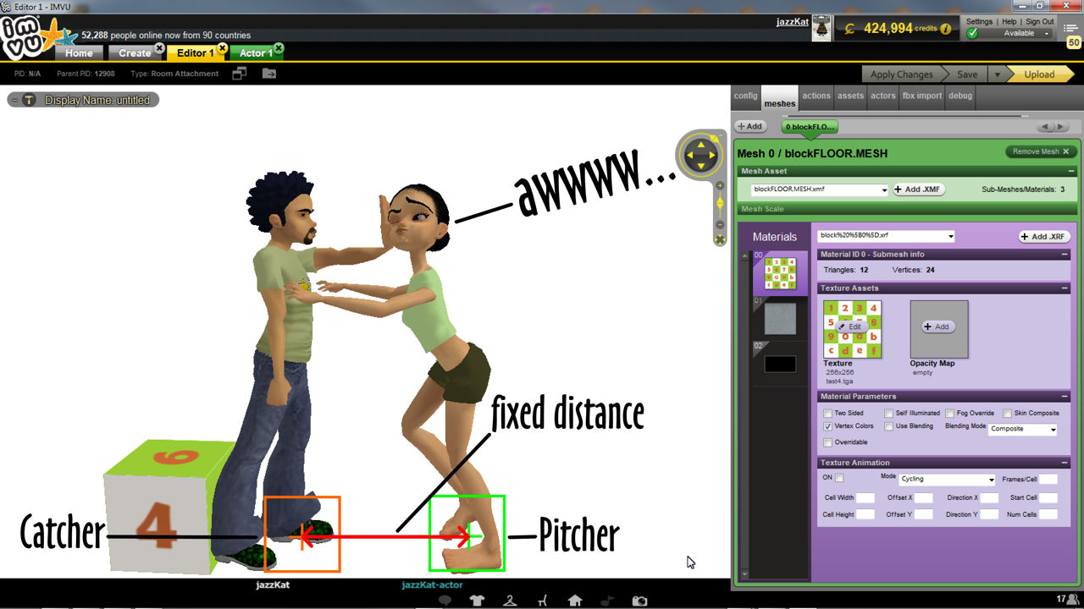Switch to the assets tab
Image resolution: width=1084 pixels, height=609 pixels.
click(850, 96)
